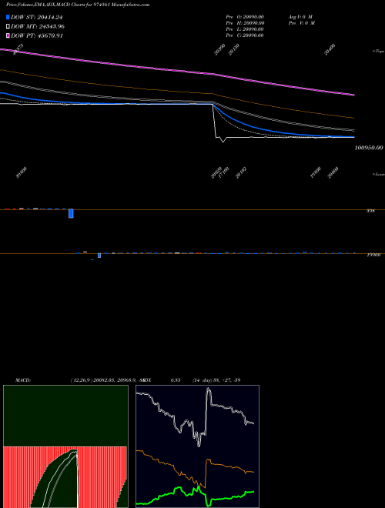This screenshot has height=508, width=385.
Task: Click the 'Pre L: 20090.00' value
Action: [245, 29]
